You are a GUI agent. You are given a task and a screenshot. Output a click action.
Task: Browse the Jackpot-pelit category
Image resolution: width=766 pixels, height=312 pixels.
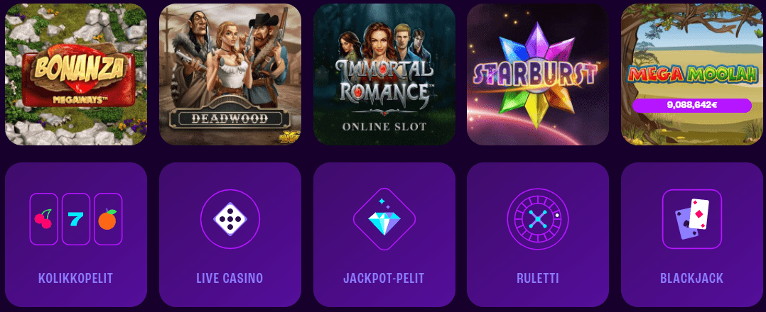(x=384, y=279)
